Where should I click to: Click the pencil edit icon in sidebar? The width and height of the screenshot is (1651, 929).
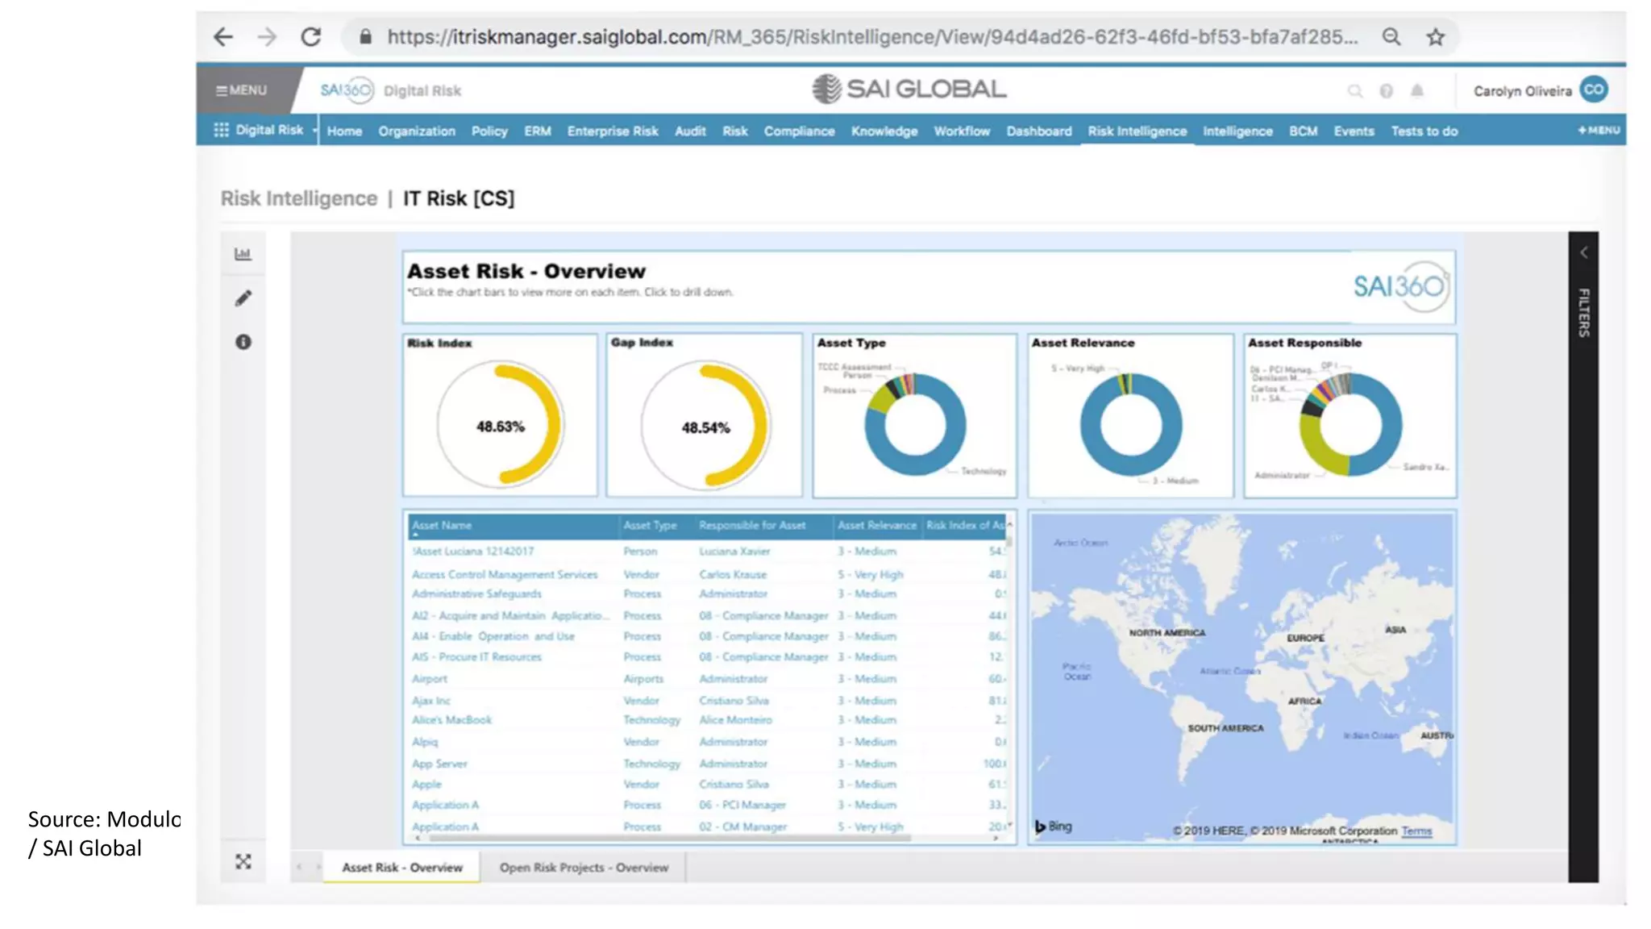(243, 298)
